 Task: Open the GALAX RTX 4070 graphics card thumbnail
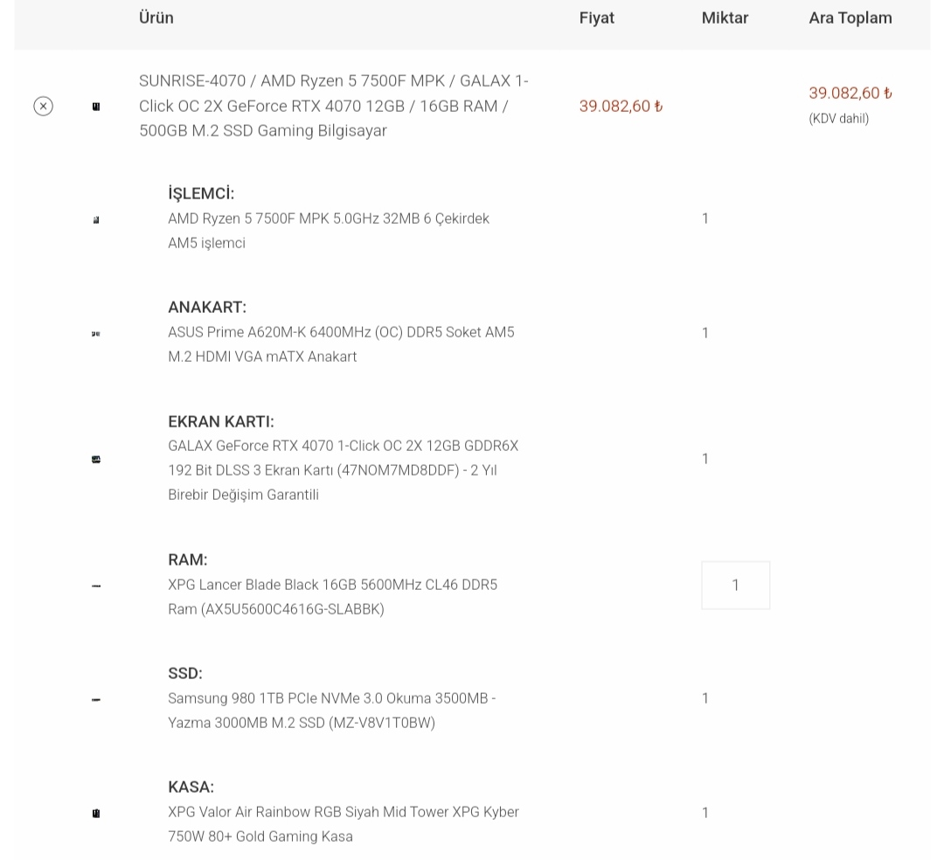[x=96, y=459]
